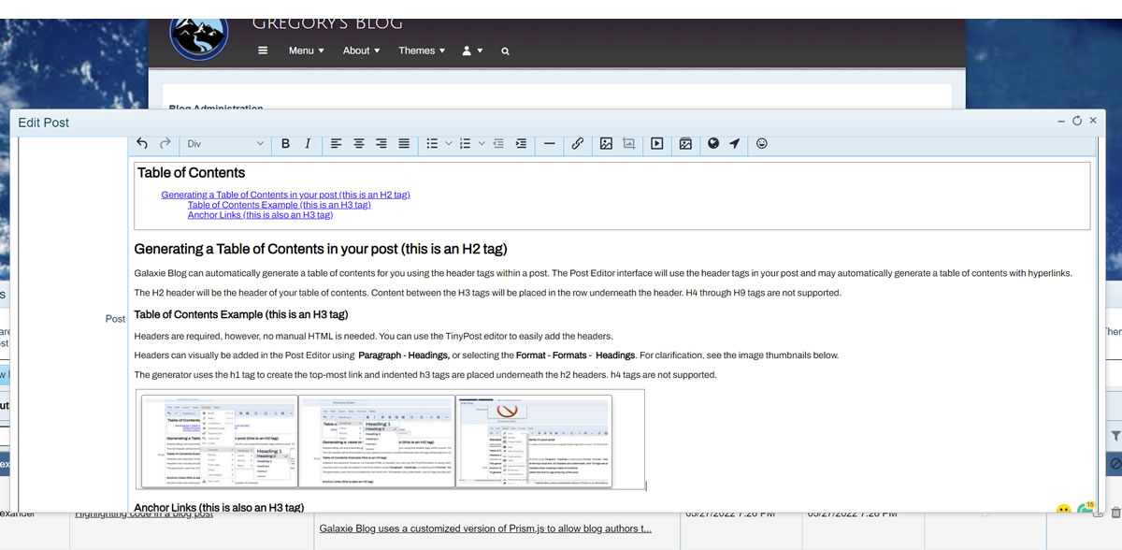Click the 'Table of Contents' box heading

point(191,173)
